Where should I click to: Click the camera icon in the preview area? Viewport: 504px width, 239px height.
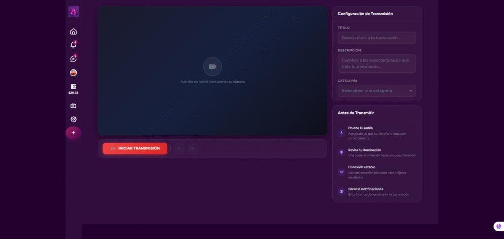[x=213, y=66]
